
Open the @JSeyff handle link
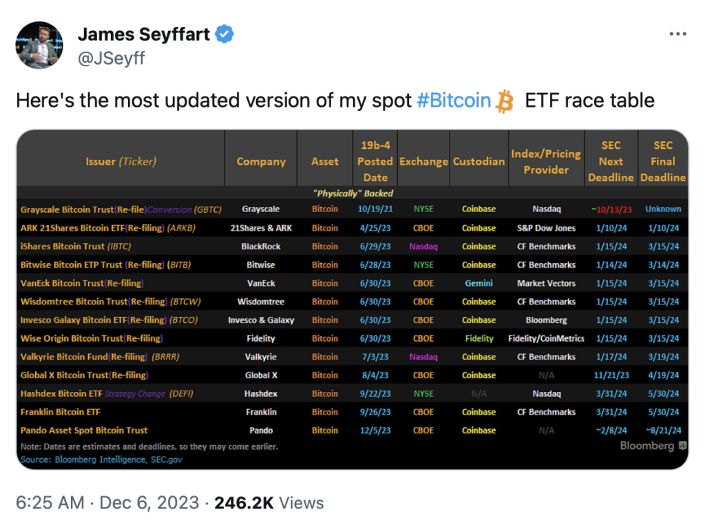[x=111, y=58]
